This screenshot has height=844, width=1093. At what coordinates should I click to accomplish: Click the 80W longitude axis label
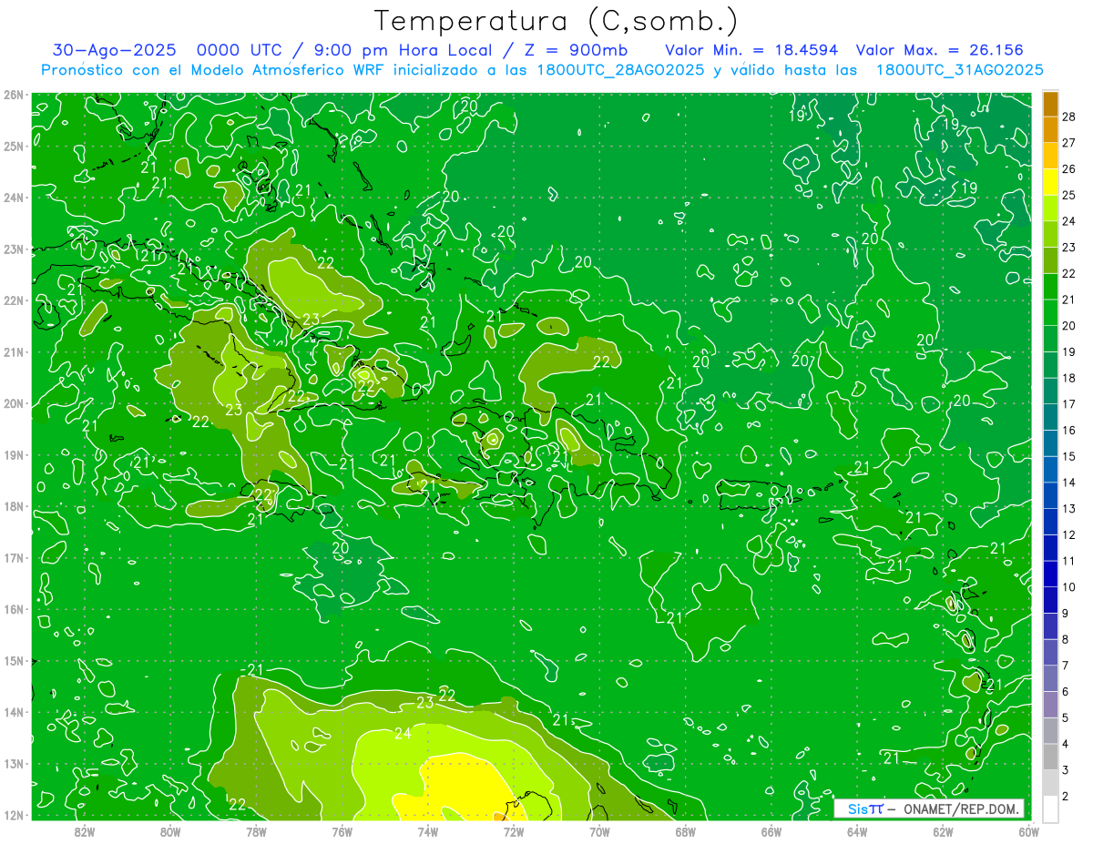170,831
